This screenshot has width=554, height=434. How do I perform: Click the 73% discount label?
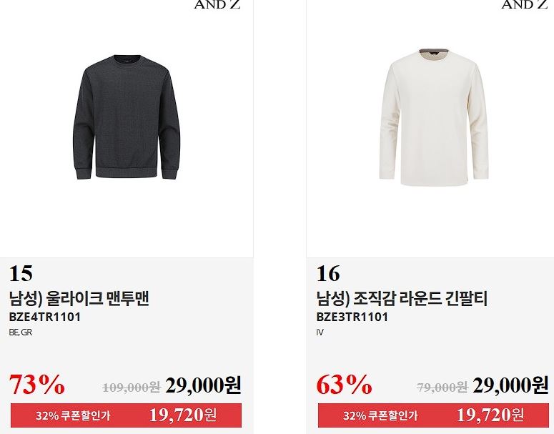coord(37,384)
